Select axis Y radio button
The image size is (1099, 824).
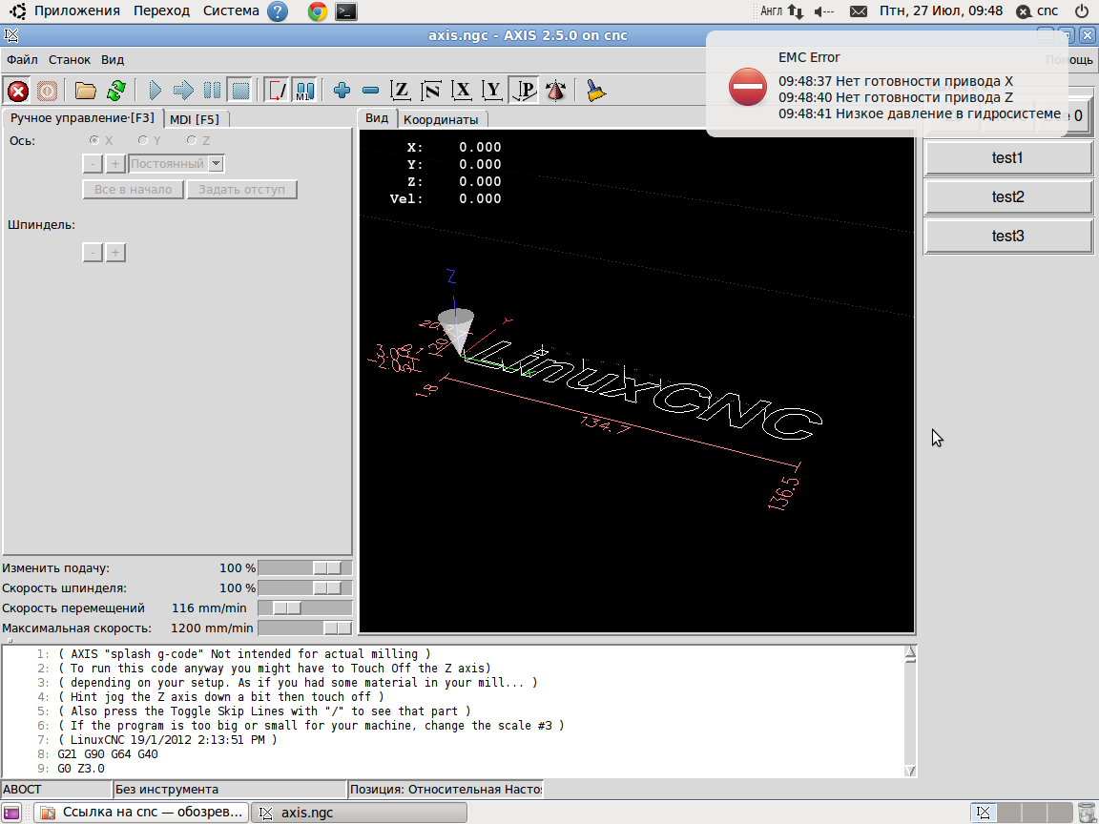142,140
